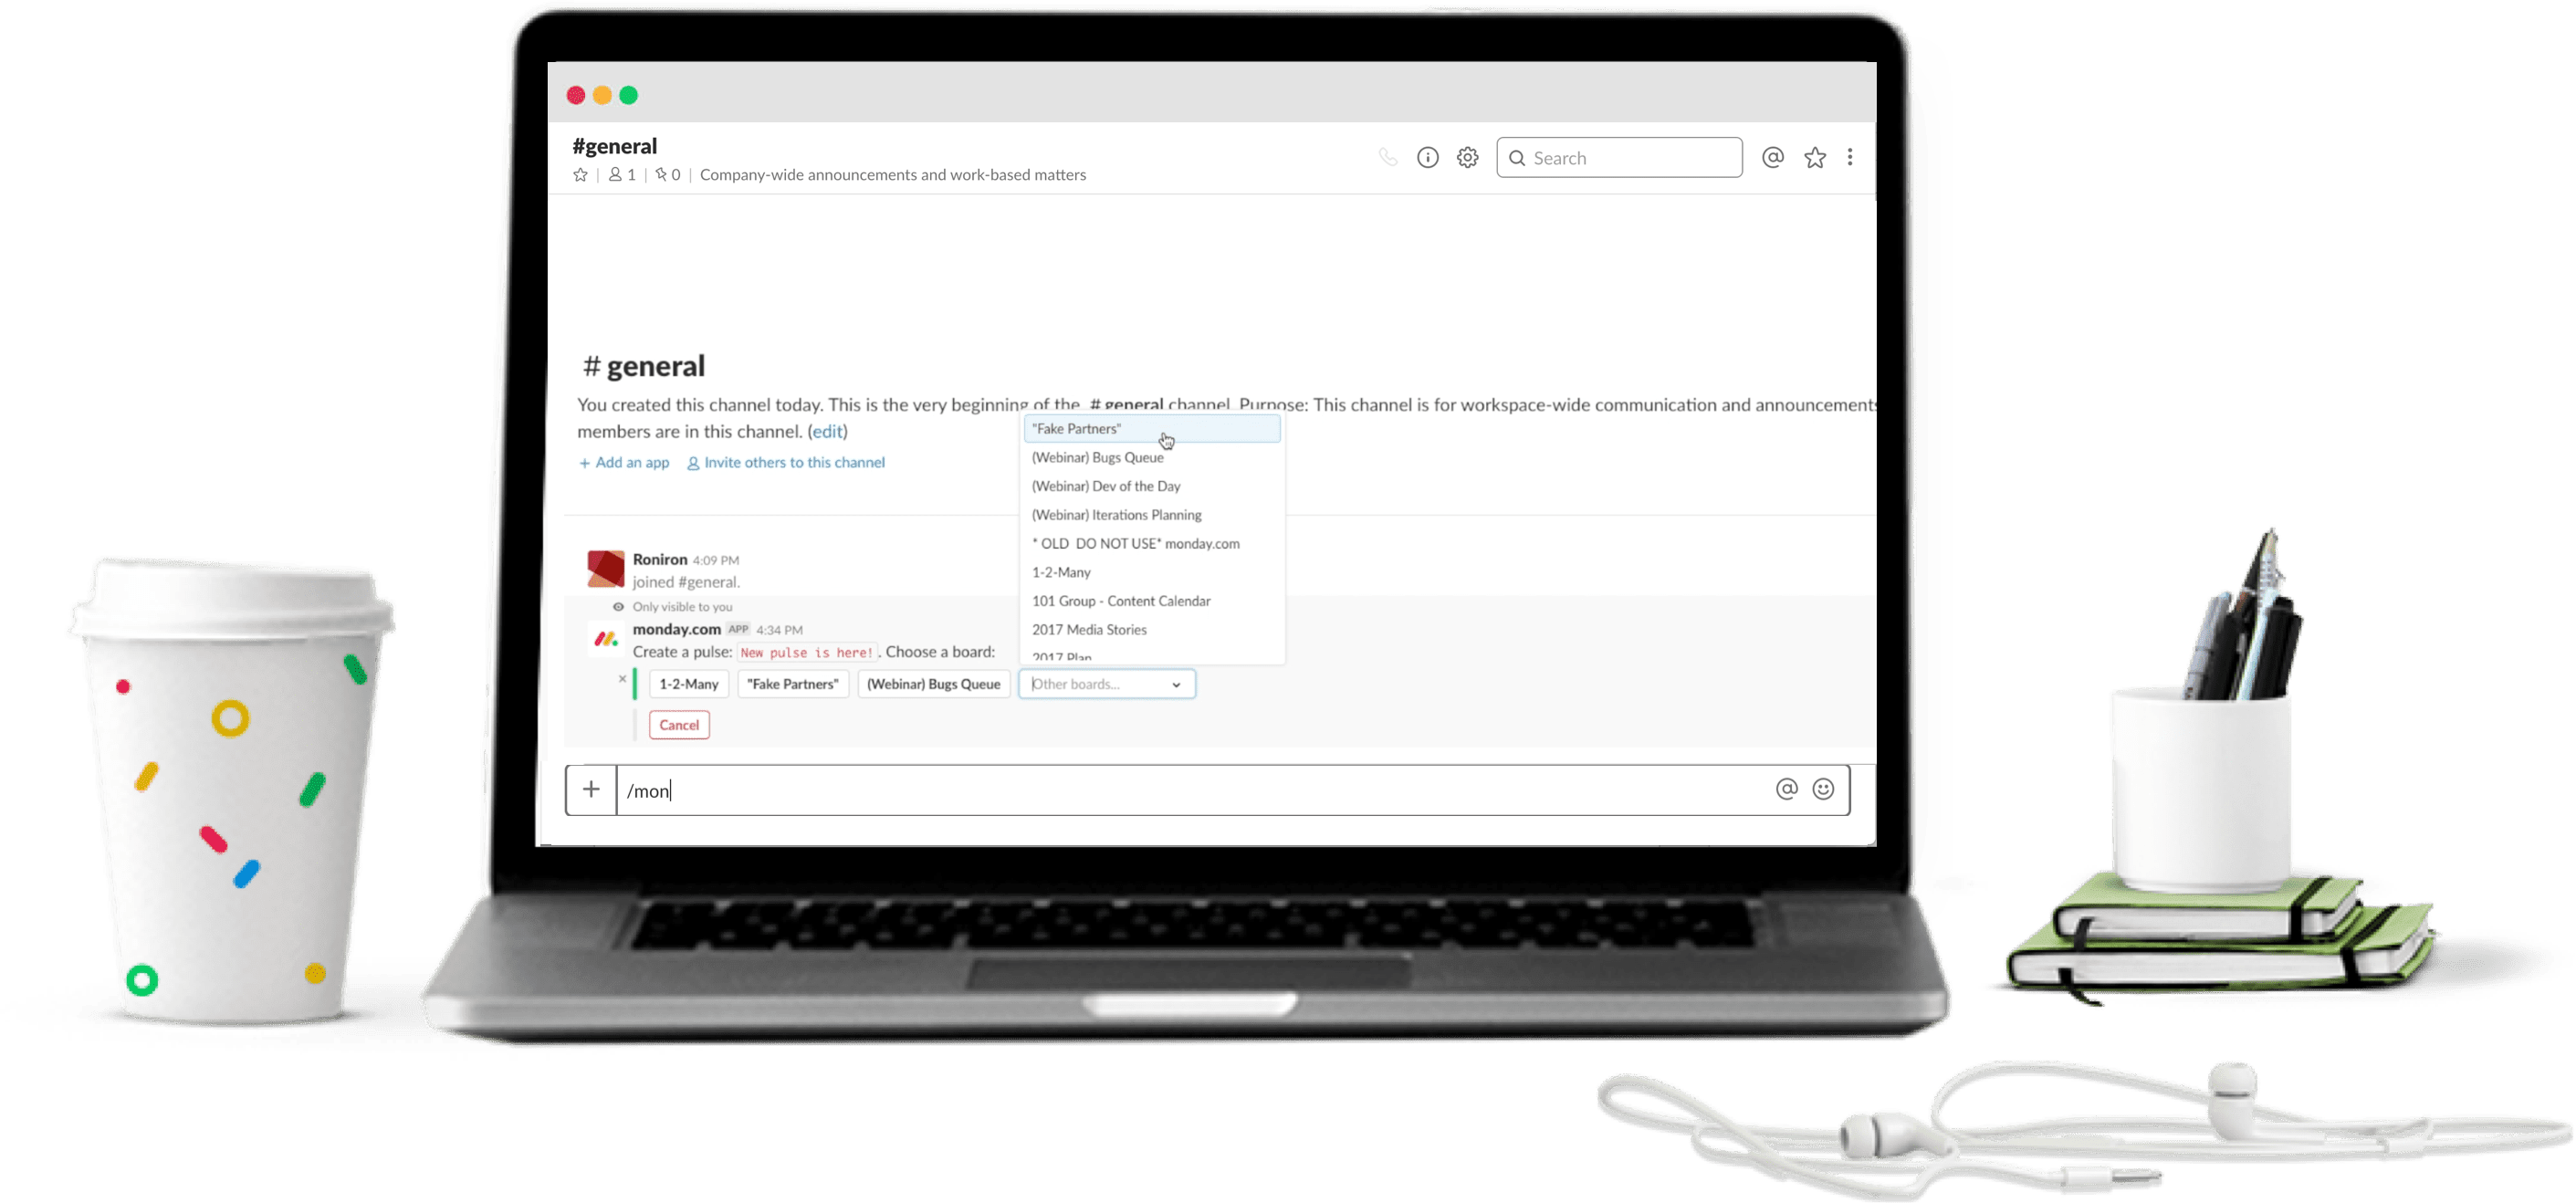Select '2017 Media Stories' from board list

pos(1089,631)
